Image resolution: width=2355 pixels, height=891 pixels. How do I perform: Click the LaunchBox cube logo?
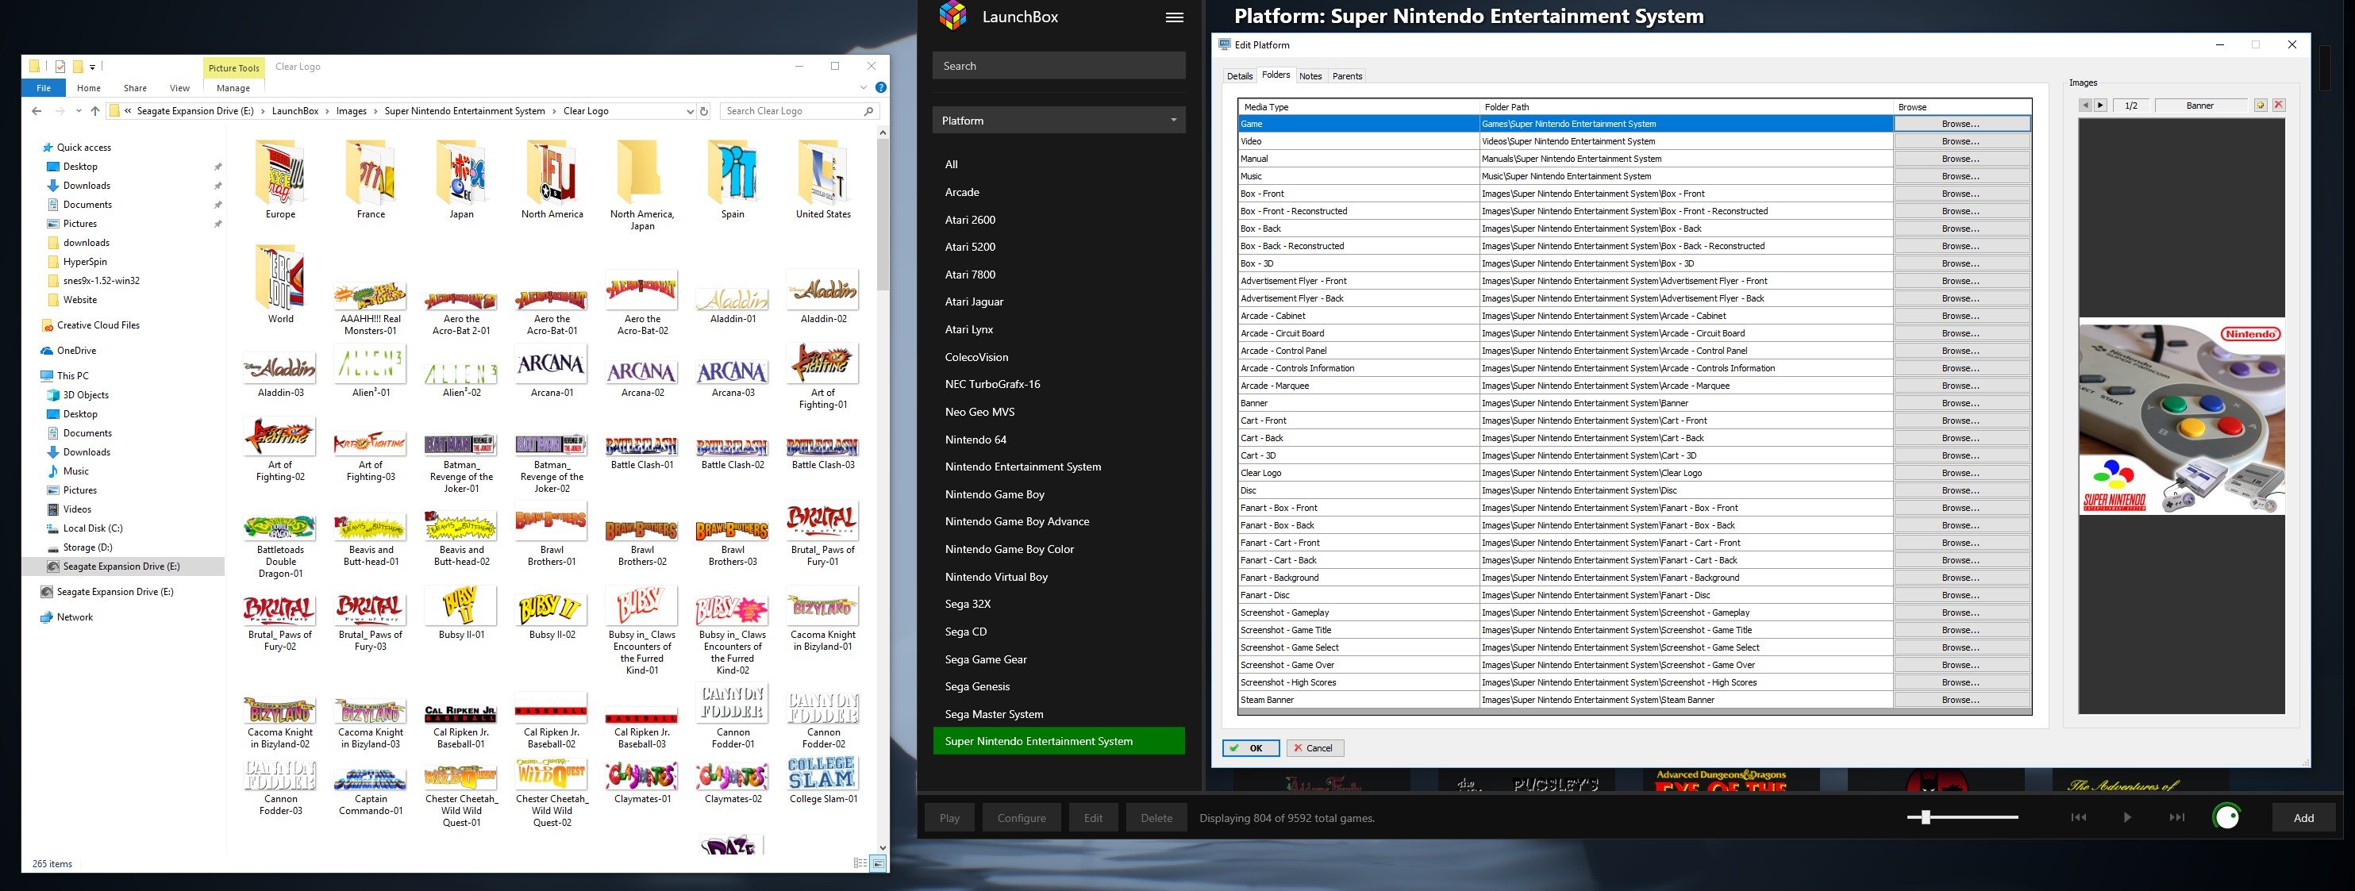click(952, 16)
